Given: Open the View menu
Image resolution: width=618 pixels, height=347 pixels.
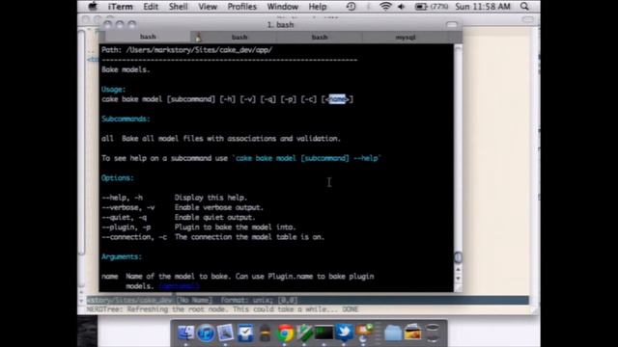Looking at the screenshot, I should (208, 7).
